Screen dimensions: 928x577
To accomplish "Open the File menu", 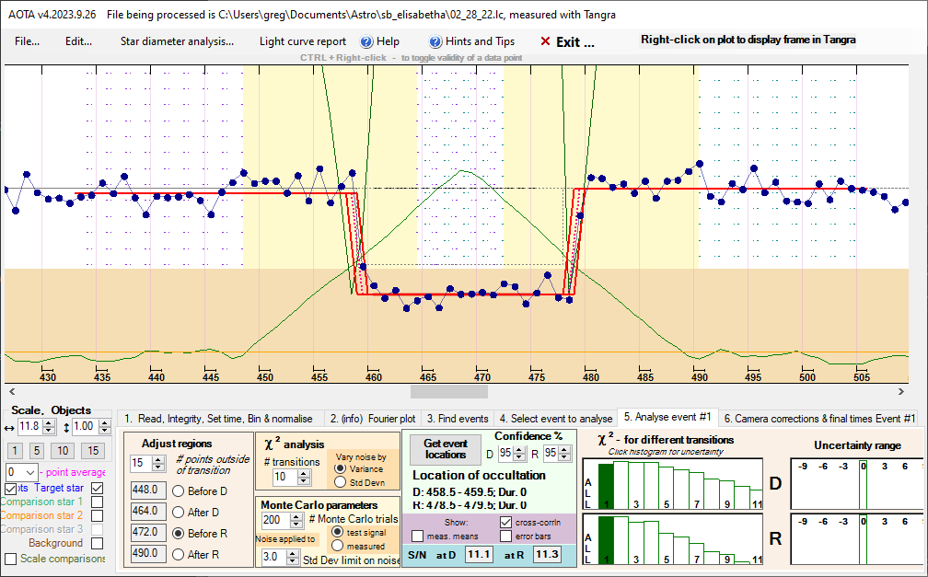I will point(27,41).
